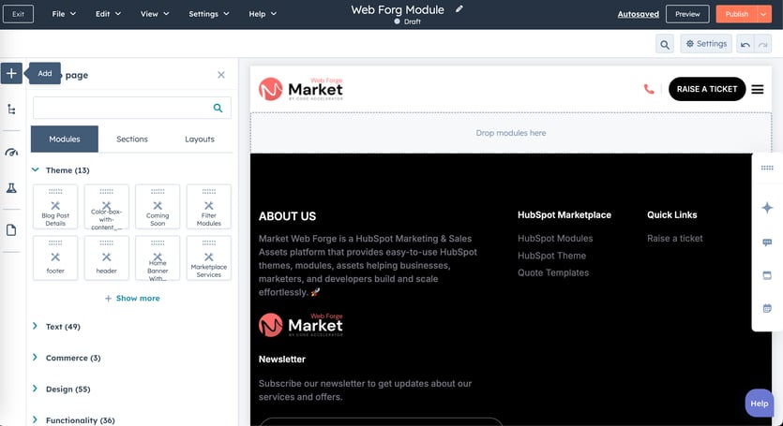Screen dimensions: 783x426
Task: Open the page structure tree icon
Action: [x=11, y=110]
